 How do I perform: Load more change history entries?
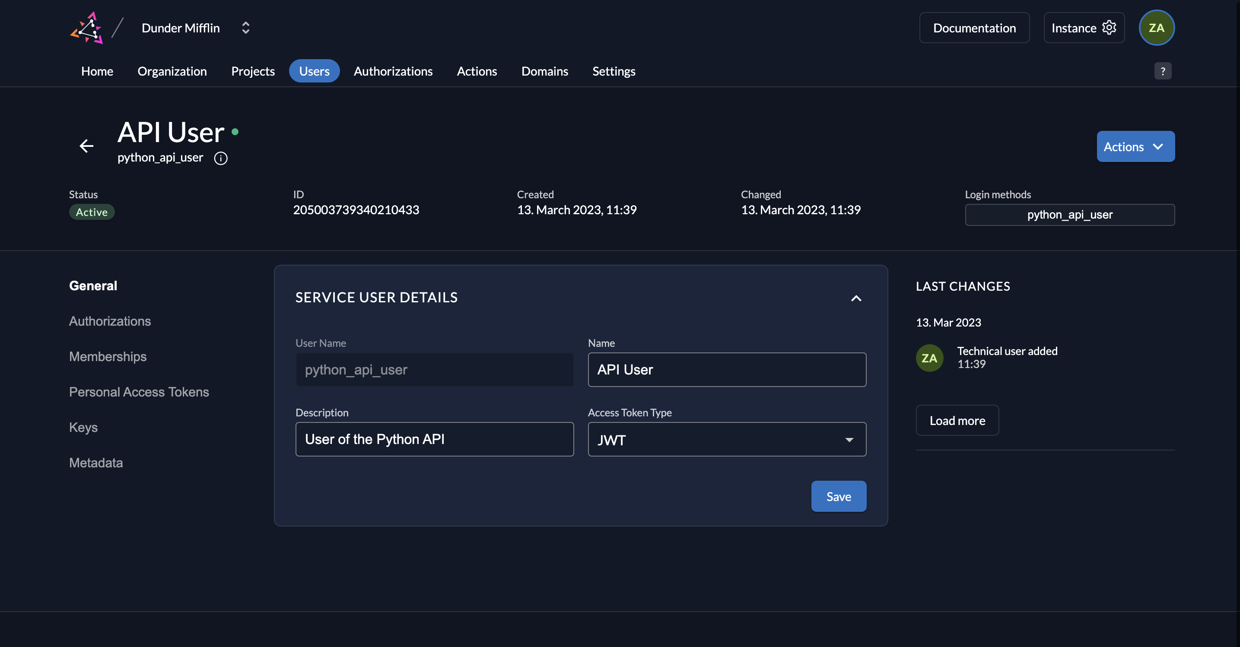point(957,420)
